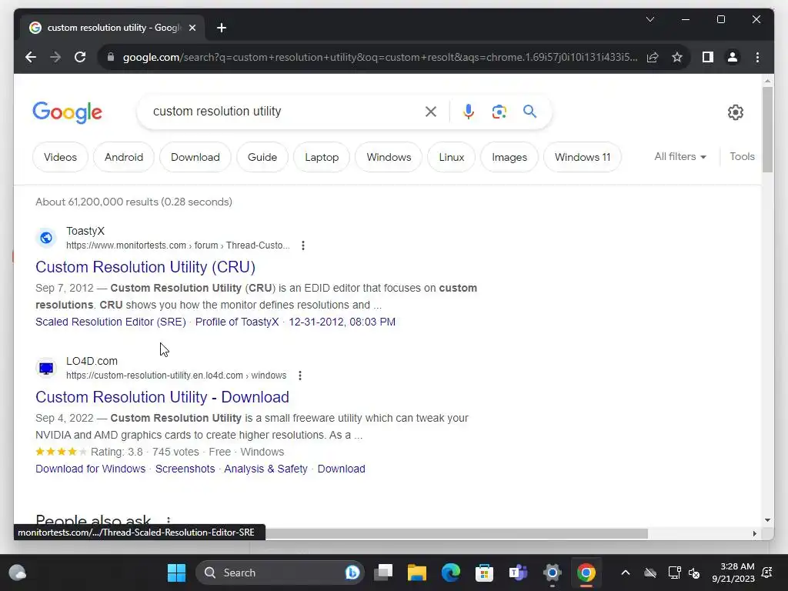788x591 pixels.
Task: Open Custom Resolution Utility (CRU) result
Action: (x=145, y=267)
